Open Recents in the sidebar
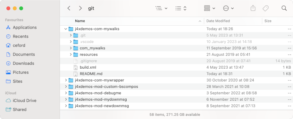293x119 pixels. [x=21, y=37]
